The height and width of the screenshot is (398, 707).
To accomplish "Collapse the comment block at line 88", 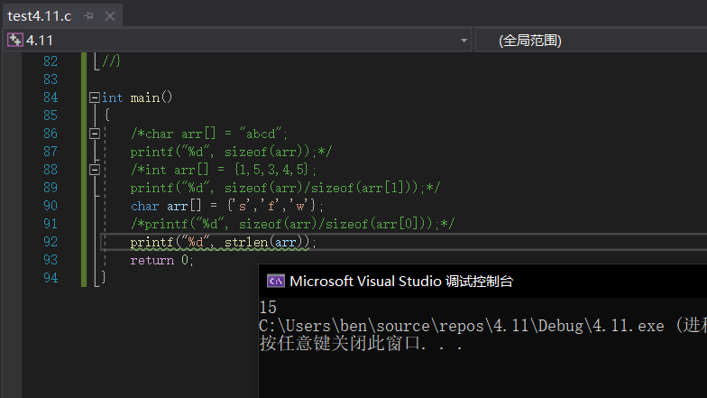I will 94,170.
